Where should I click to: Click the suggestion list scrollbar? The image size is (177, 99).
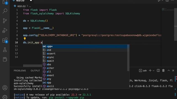[x=128, y=58]
